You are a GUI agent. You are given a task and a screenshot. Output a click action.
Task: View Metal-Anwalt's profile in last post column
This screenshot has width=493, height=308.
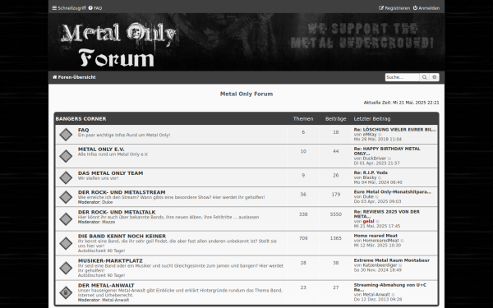(376, 295)
